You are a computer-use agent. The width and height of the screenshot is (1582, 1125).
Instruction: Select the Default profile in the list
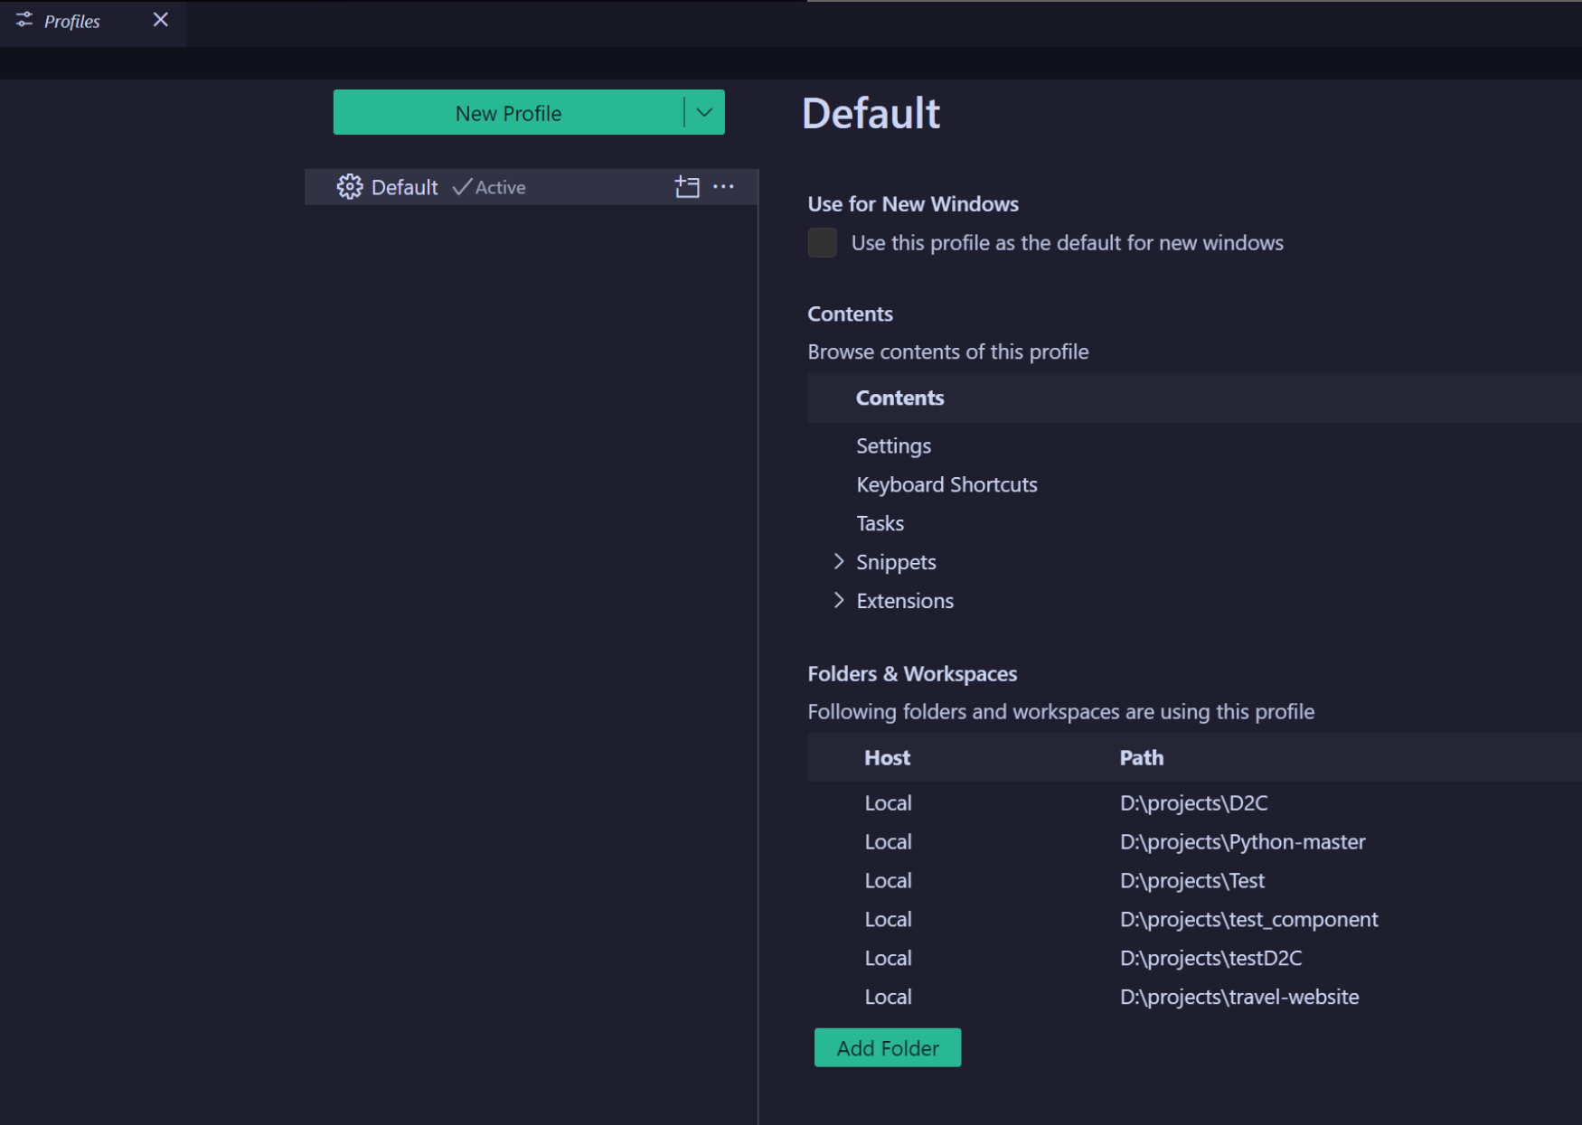pos(404,187)
